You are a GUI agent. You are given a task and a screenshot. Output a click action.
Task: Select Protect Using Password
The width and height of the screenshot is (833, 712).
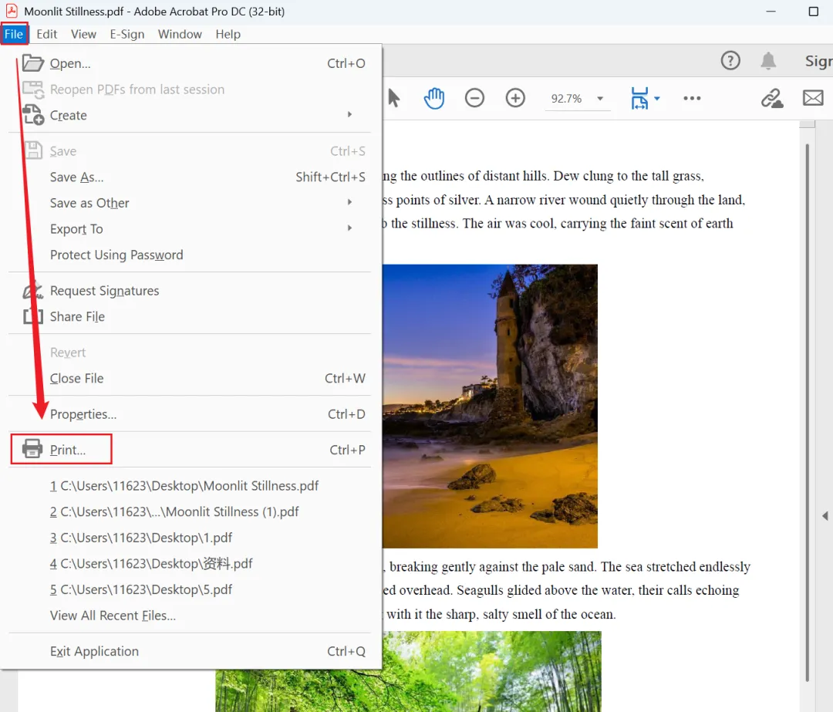(x=190, y=255)
